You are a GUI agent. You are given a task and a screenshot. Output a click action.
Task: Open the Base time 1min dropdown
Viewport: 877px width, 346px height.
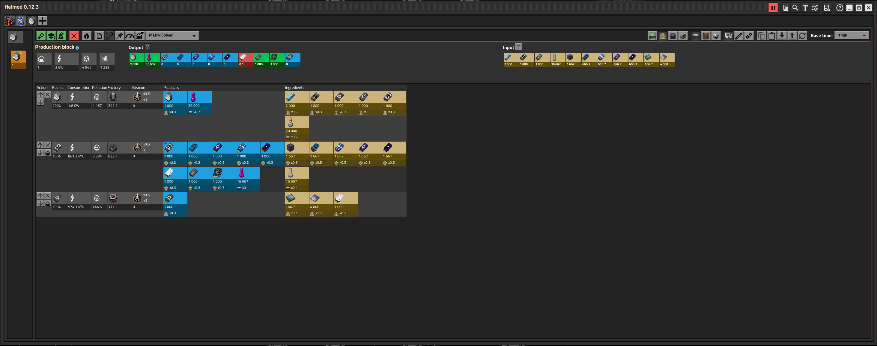coord(852,35)
